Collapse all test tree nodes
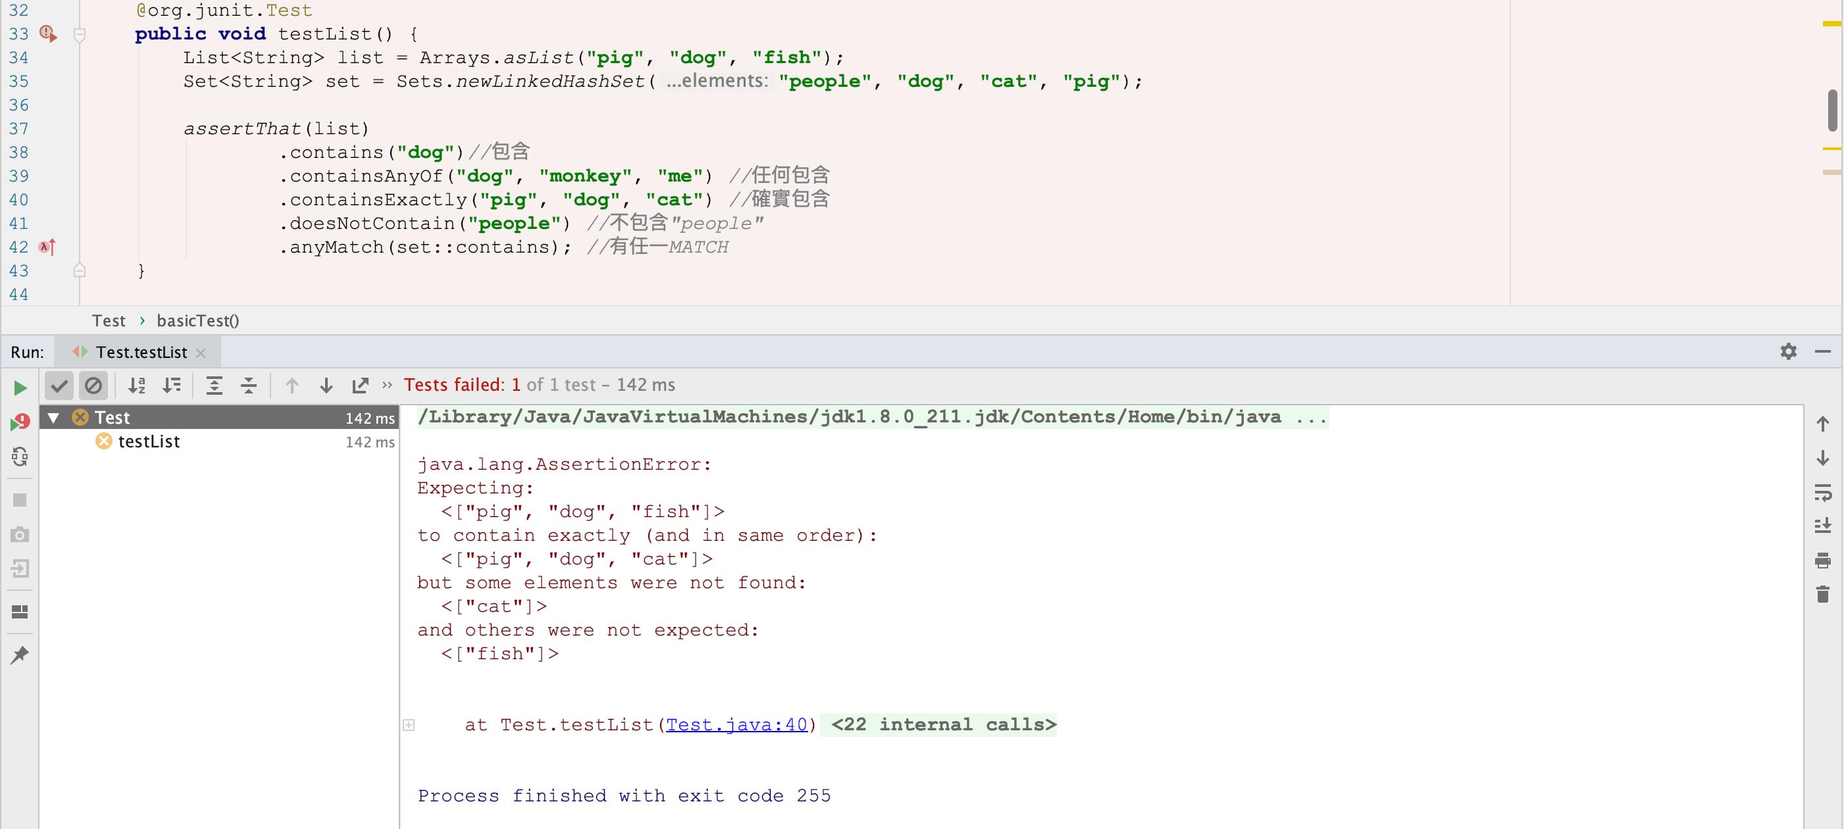The image size is (1844, 829). click(248, 386)
